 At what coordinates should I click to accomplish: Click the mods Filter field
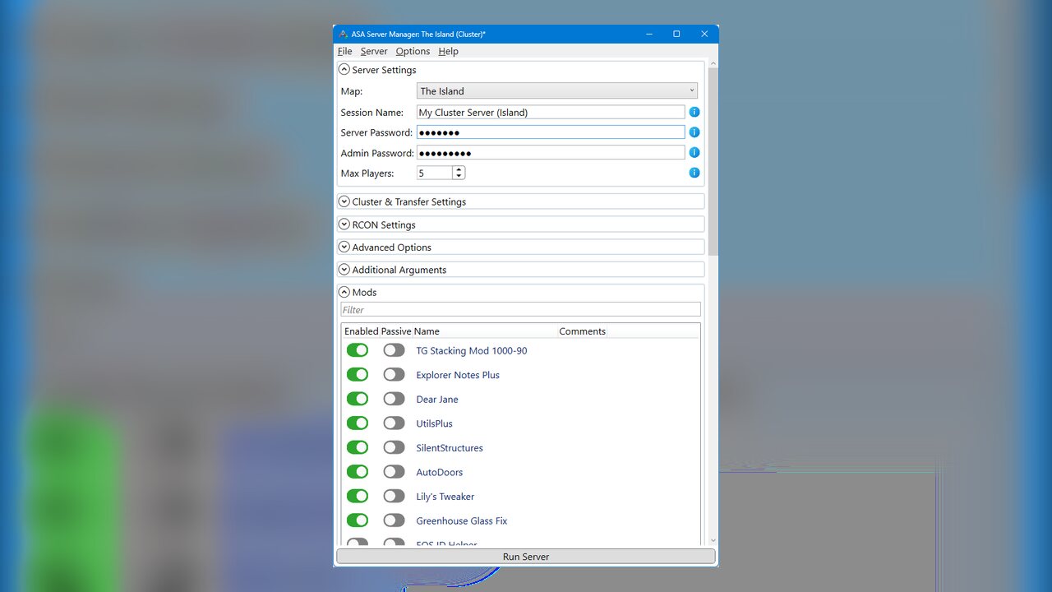tap(521, 310)
